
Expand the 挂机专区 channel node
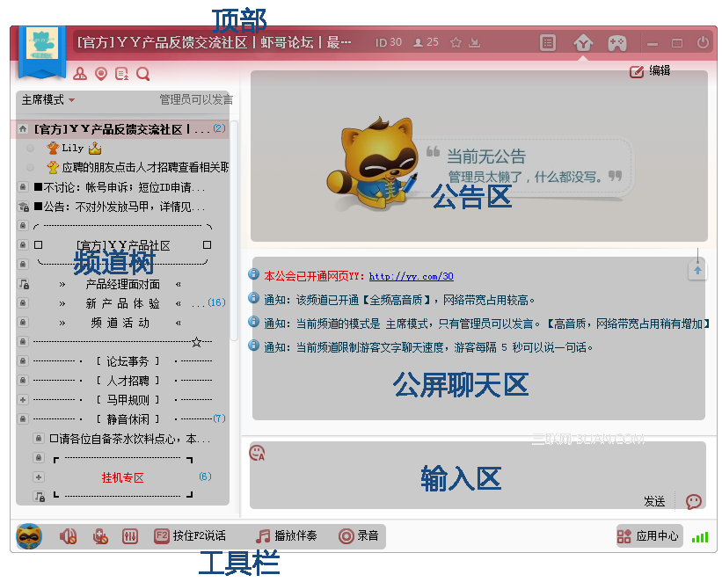click(x=39, y=477)
